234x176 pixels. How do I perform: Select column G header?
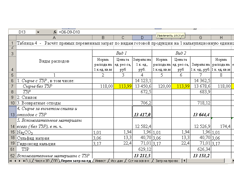(201, 38)
